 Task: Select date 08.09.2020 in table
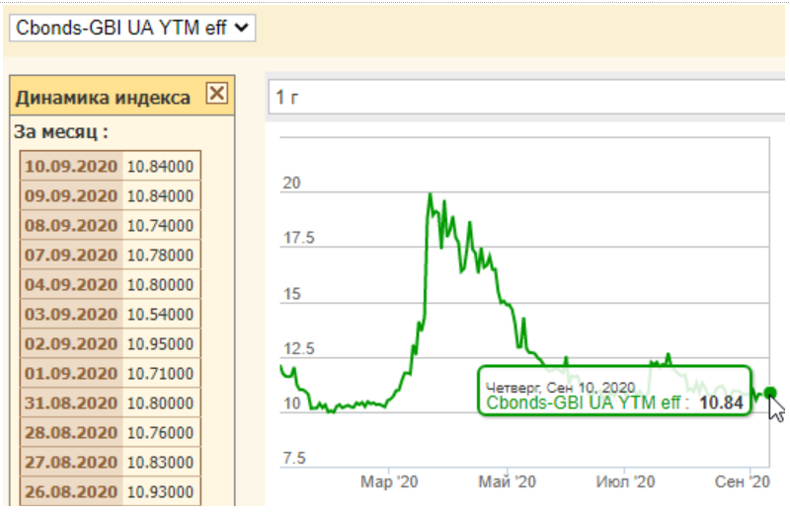coord(71,225)
